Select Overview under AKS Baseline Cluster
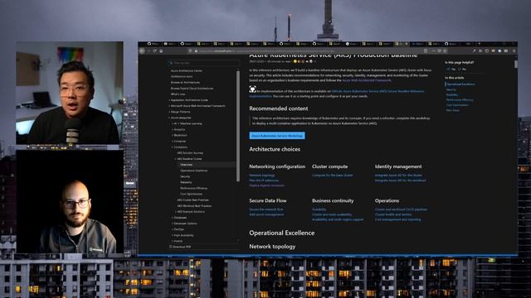Viewport: 531px width, 298px height. point(186,165)
